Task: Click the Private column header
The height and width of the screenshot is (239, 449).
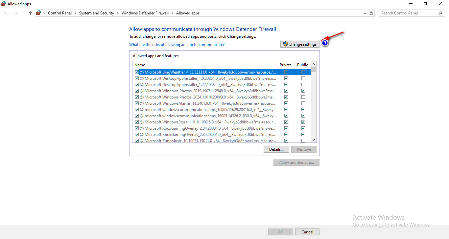Action: coord(286,65)
